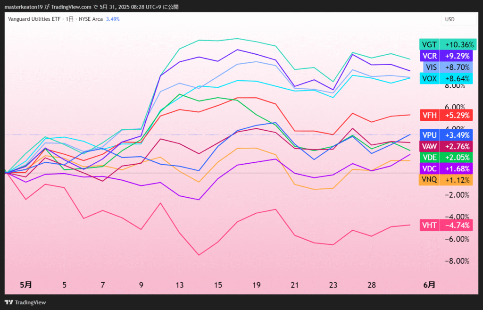The height and width of the screenshot is (310, 483).
Task: Click the +2.76% value badge
Action: [x=457, y=146]
